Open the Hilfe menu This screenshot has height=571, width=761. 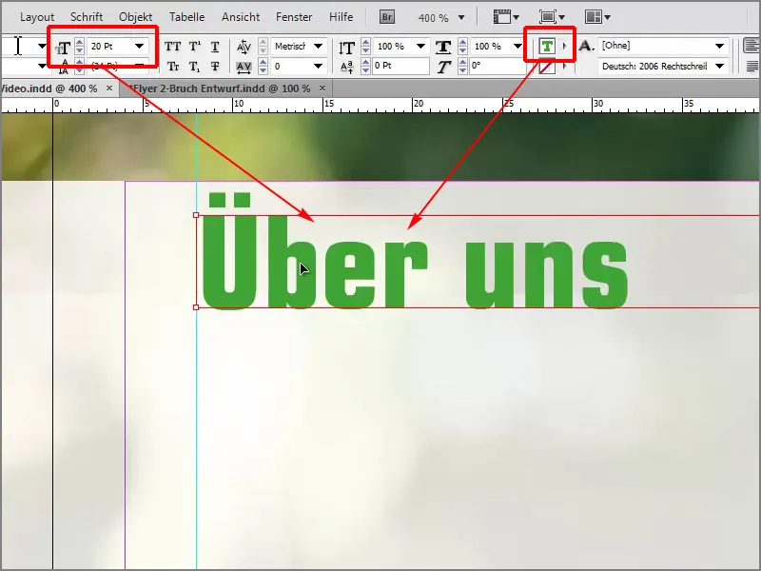[341, 17]
